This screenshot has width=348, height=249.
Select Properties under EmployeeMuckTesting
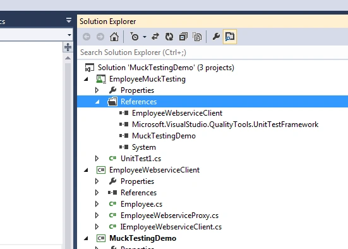tap(137, 90)
